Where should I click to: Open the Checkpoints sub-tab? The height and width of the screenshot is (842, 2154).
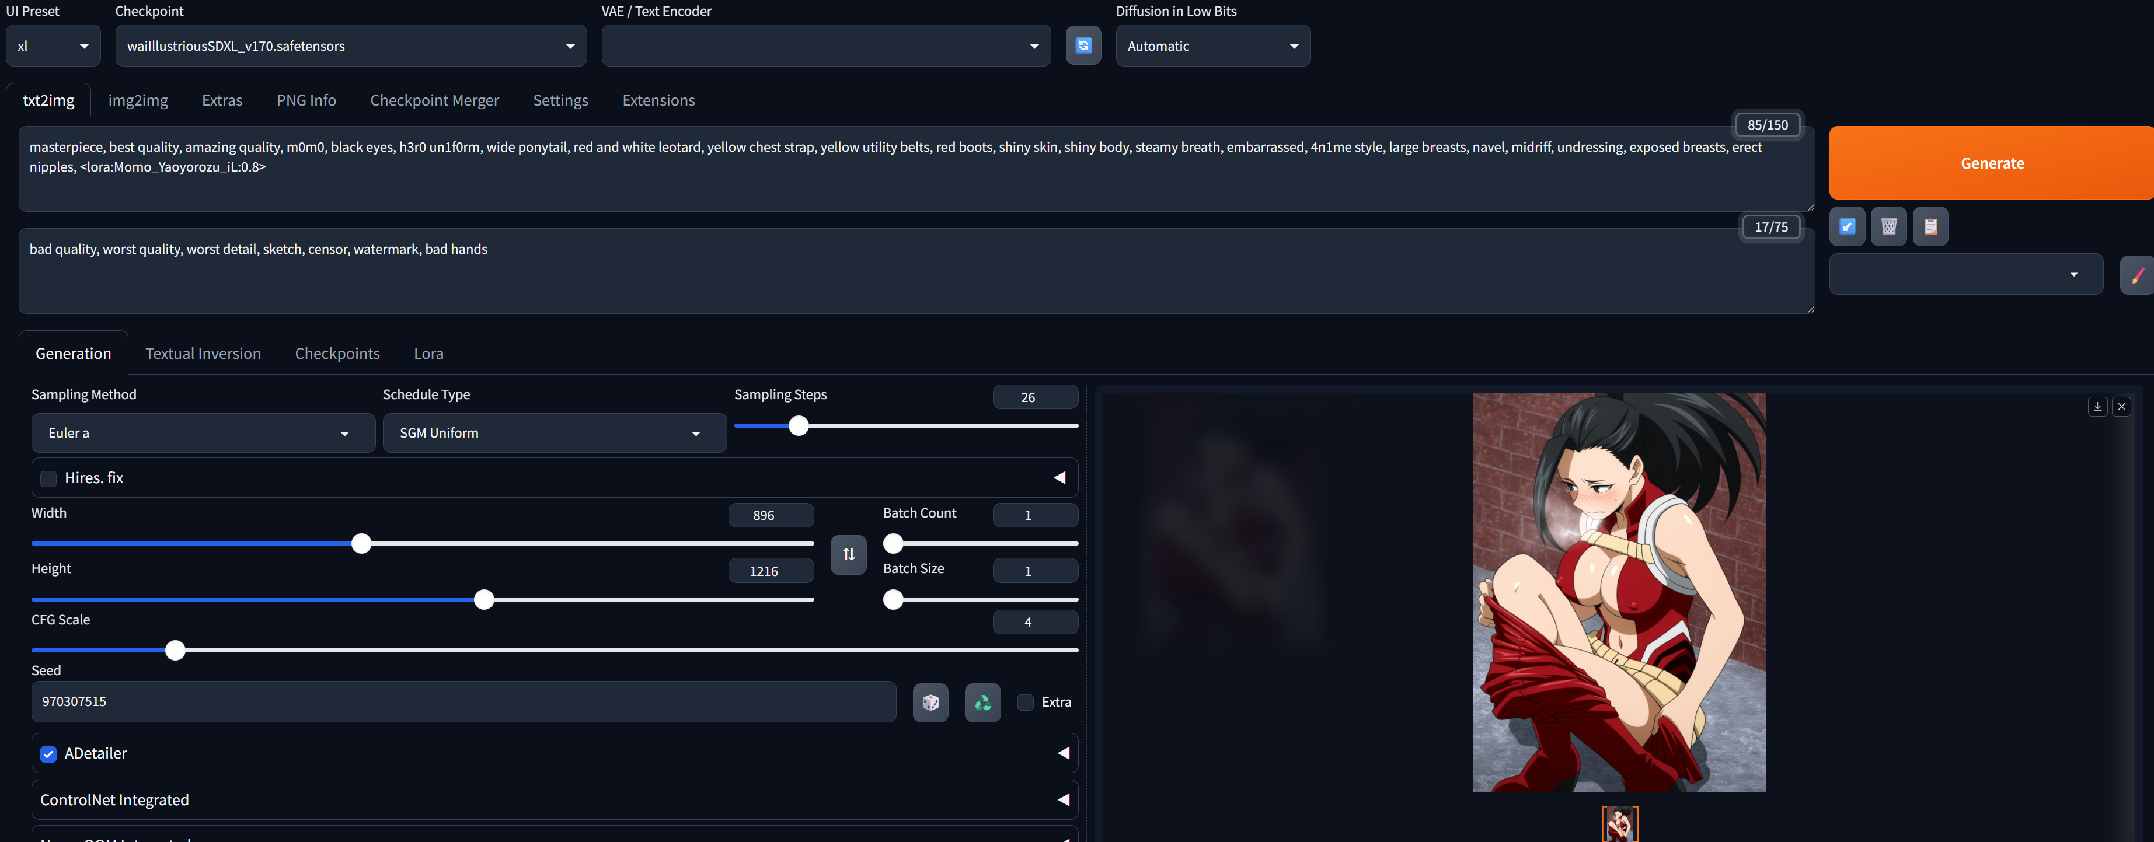point(338,354)
